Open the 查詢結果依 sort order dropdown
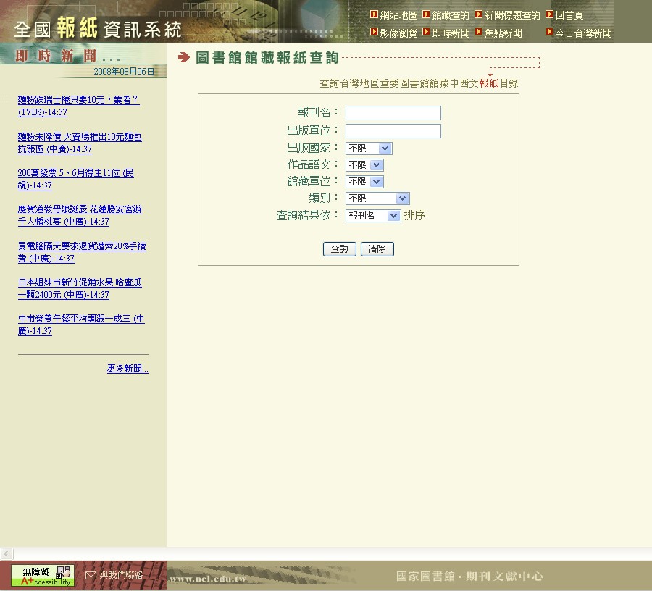The height and width of the screenshot is (591, 652). pyautogui.click(x=373, y=216)
